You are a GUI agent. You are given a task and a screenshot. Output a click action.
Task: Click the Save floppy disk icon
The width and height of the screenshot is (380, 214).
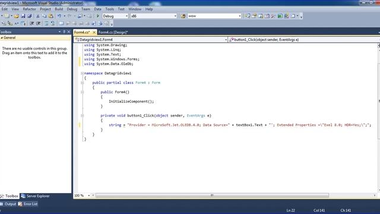click(23, 16)
